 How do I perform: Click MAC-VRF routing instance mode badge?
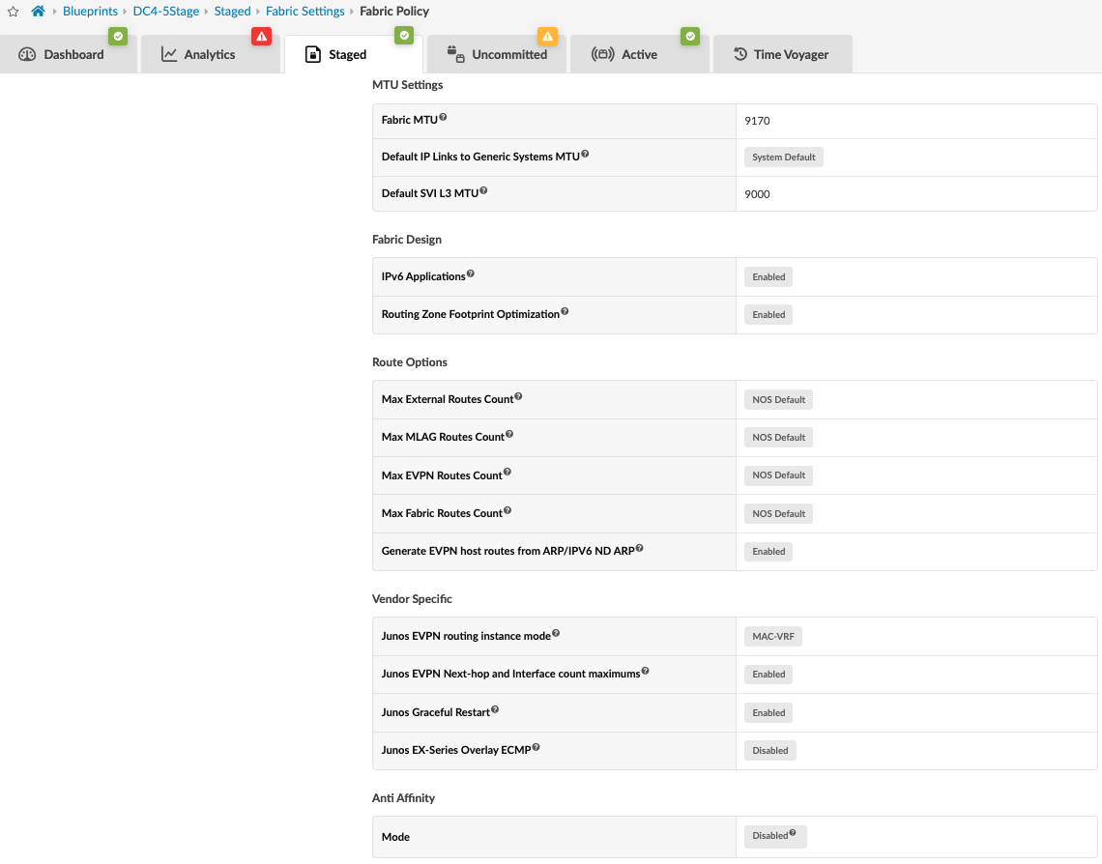click(x=773, y=637)
